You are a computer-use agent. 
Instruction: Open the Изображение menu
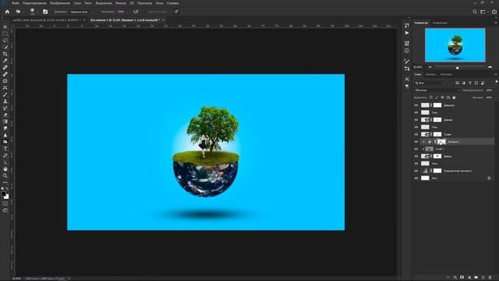tap(60, 3)
